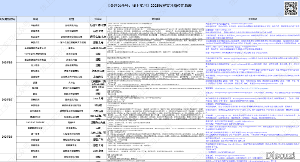This screenshot has height=162, width=300.
Task: Click position cell 研究所电子组实习生
Action: (x=72, y=105)
